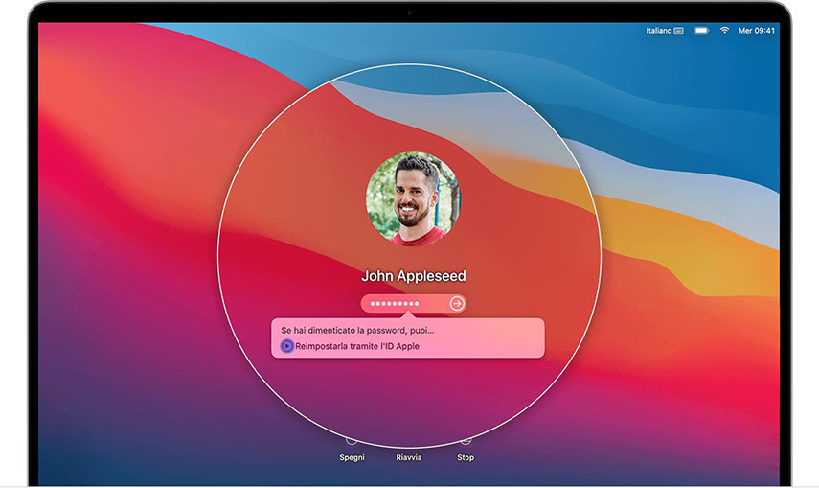Open the Wi-Fi status icon

(x=725, y=31)
